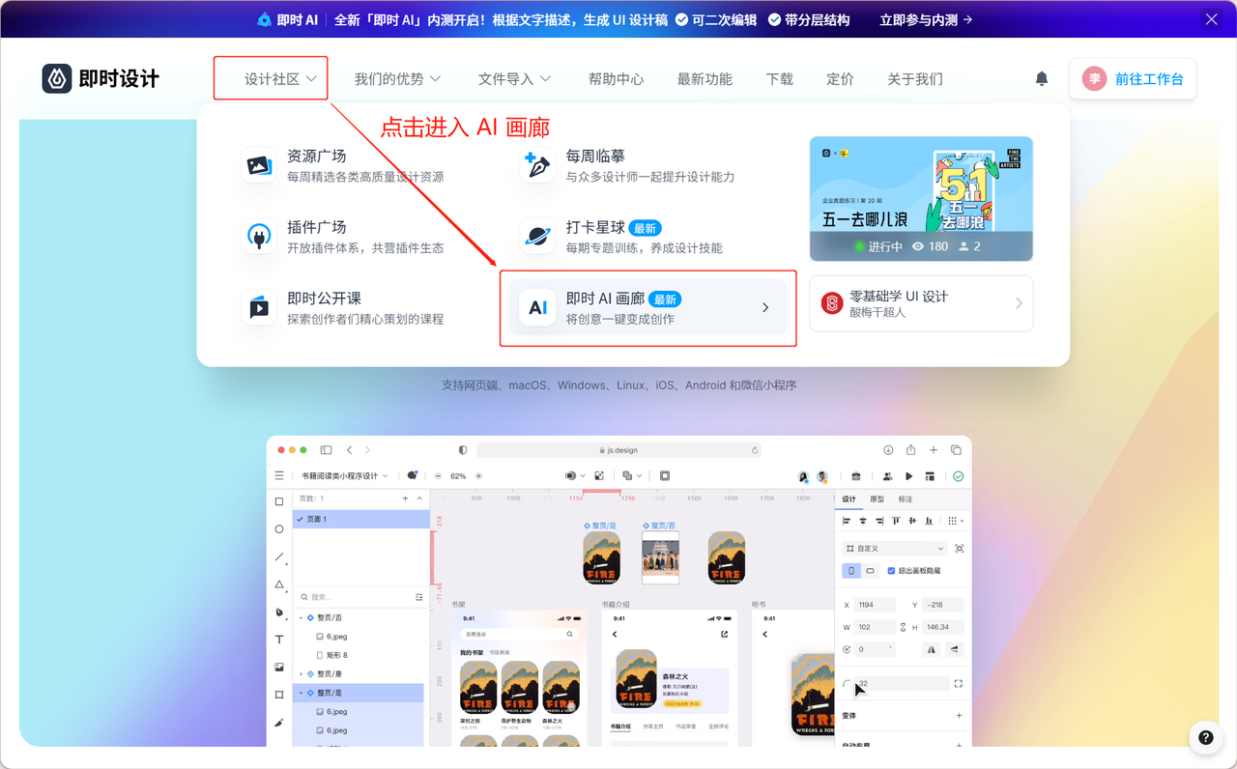
Task: Switch to the 设计 tab
Action: tap(849, 499)
